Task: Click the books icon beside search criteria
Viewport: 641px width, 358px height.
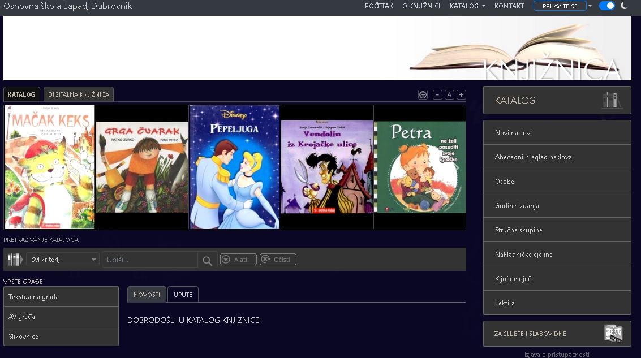Action: point(15,260)
